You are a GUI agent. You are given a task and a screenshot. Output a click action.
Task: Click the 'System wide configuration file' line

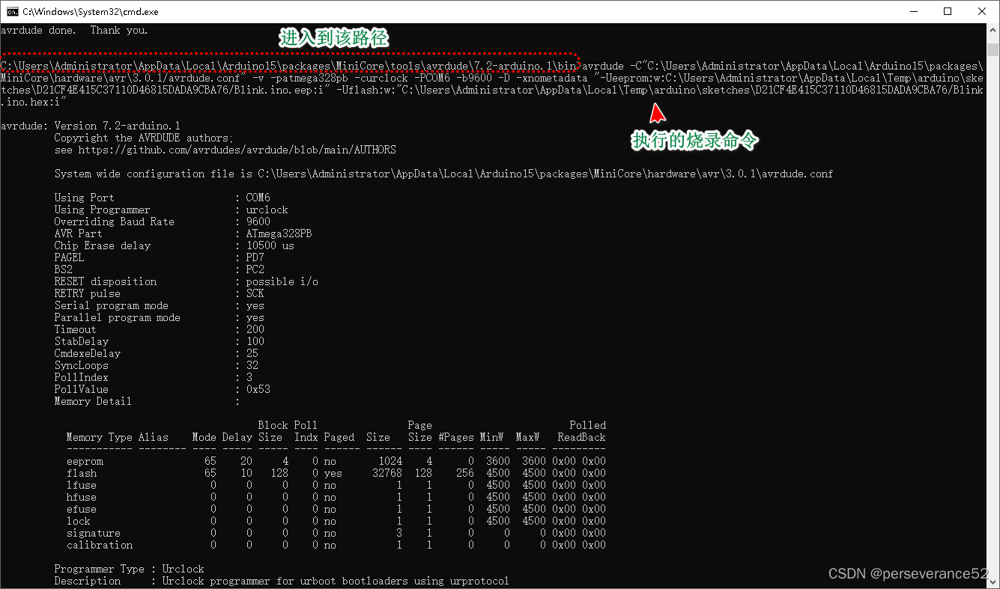[x=443, y=174]
